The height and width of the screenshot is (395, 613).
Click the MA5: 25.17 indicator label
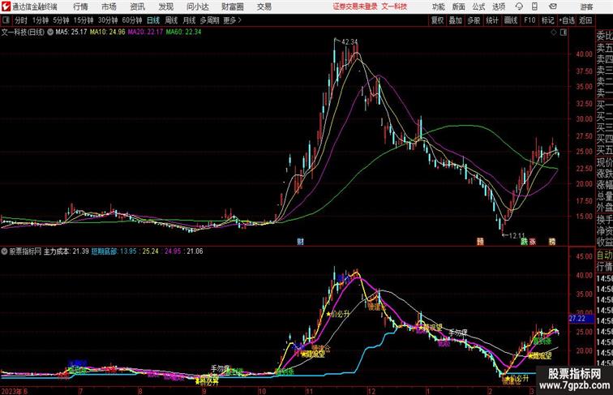(x=71, y=32)
